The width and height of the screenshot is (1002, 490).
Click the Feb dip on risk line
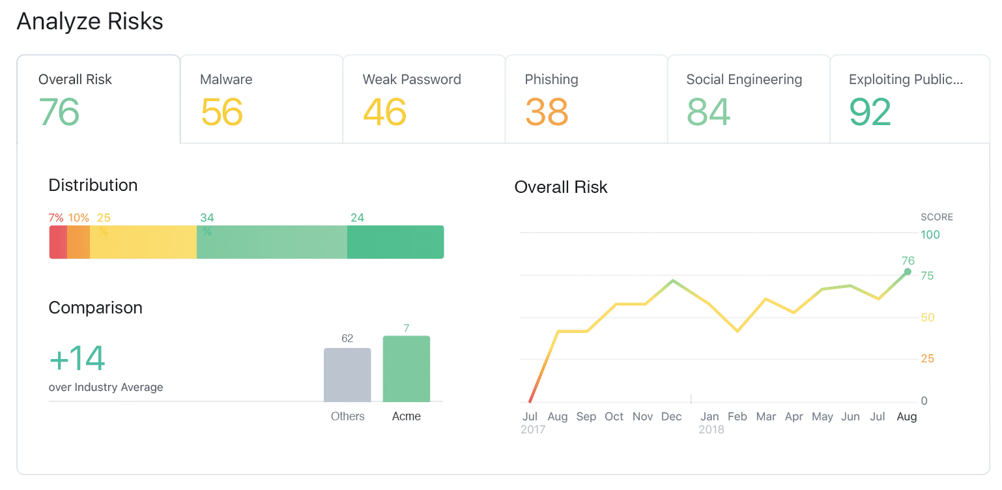[x=737, y=332]
